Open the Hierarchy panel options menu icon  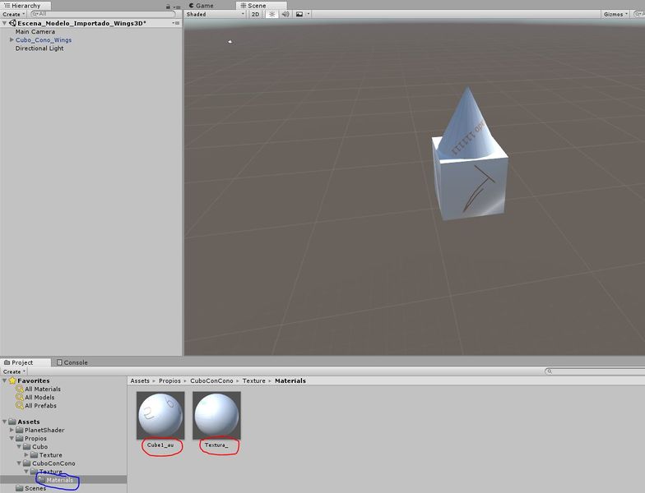click(x=177, y=7)
